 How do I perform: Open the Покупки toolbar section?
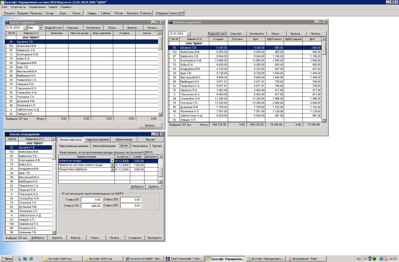click(x=8, y=13)
